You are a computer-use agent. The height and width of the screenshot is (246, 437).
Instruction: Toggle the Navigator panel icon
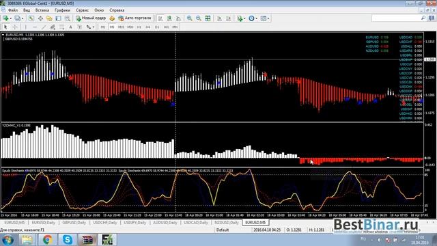coord(49,18)
